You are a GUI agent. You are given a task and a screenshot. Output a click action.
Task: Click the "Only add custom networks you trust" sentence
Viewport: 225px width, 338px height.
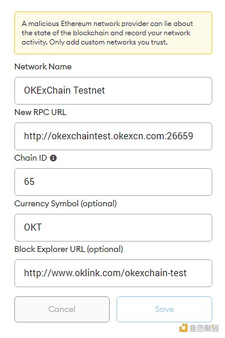click(108, 42)
